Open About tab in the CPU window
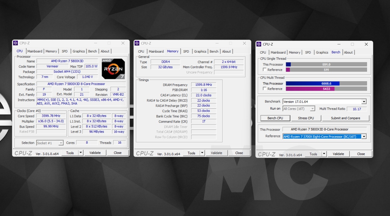Viewport: 390px width, 216px height. 105,51
